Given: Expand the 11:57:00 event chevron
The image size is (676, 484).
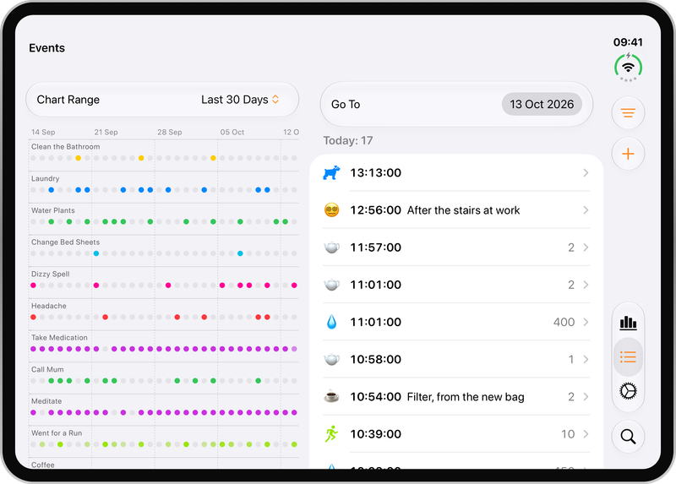Looking at the screenshot, I should point(586,247).
